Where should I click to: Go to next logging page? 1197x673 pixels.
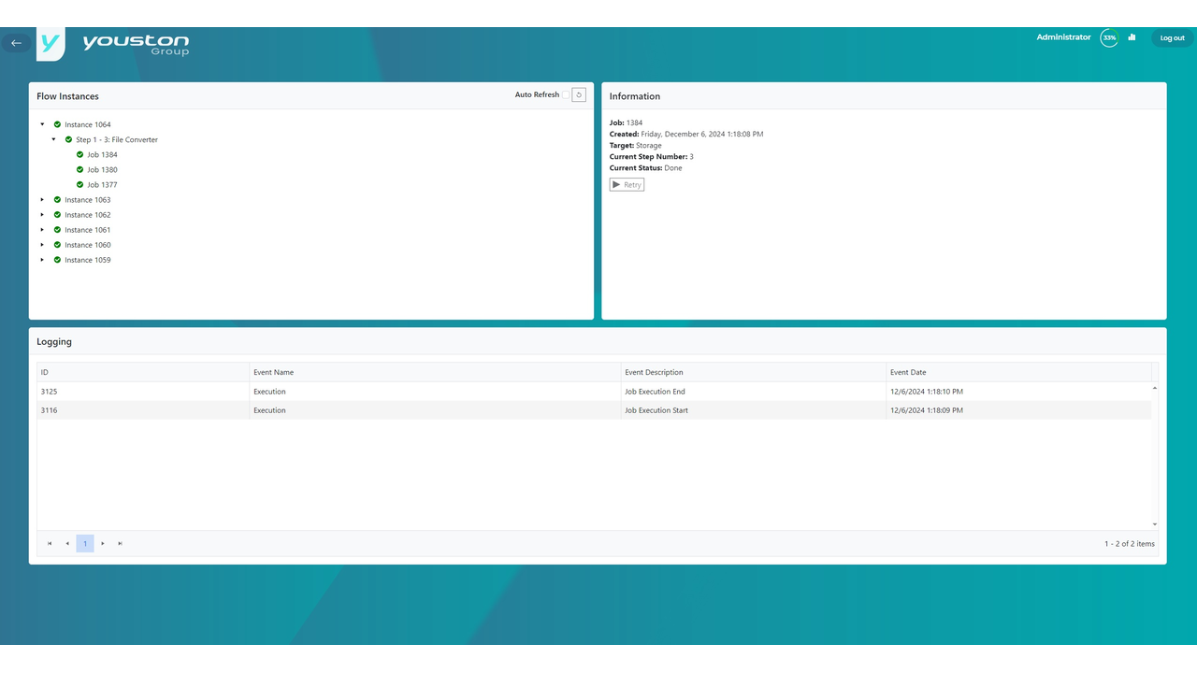click(103, 543)
